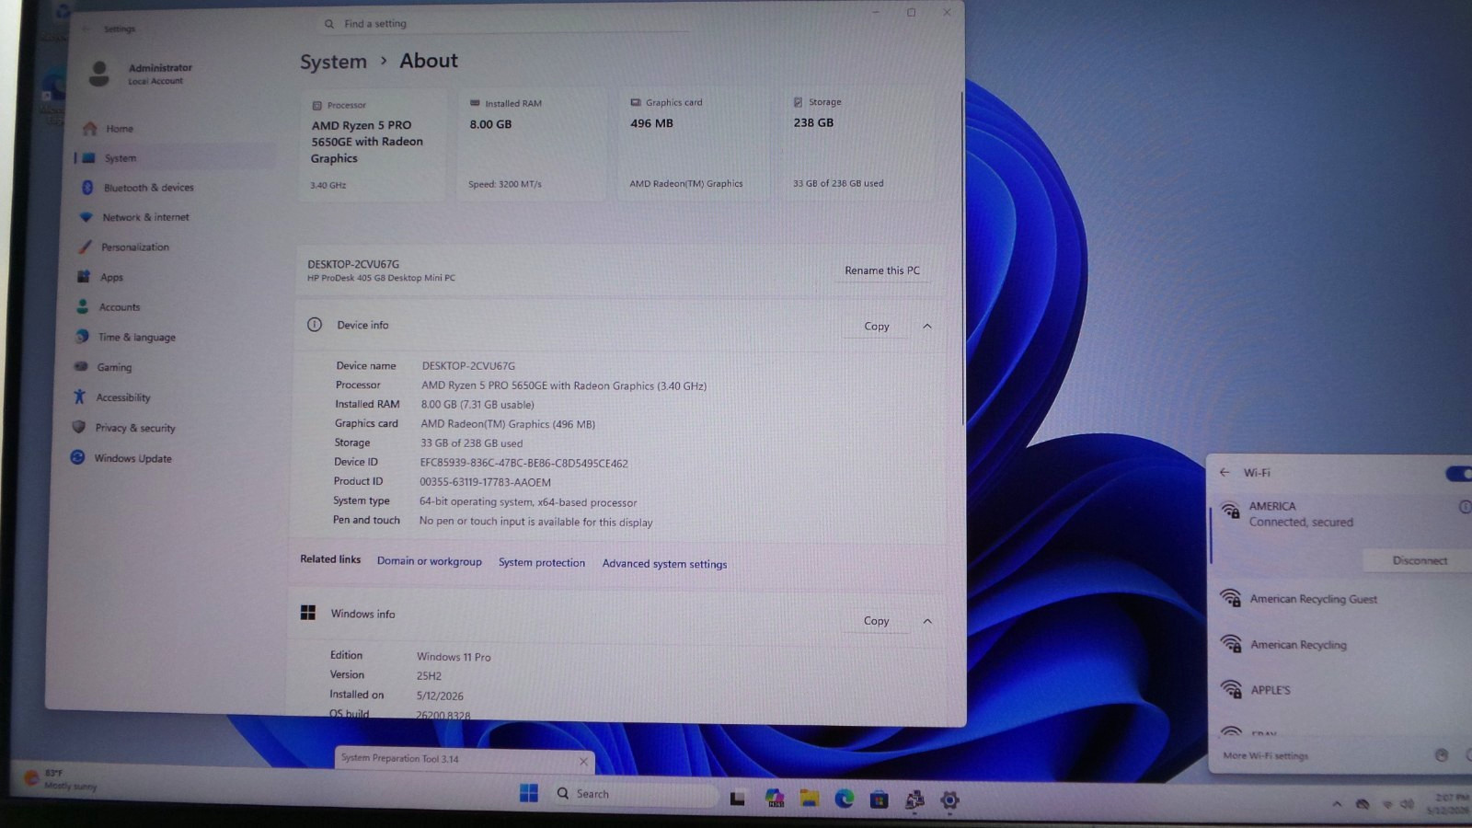
Task: Click the Disconnect button
Action: point(1420,560)
